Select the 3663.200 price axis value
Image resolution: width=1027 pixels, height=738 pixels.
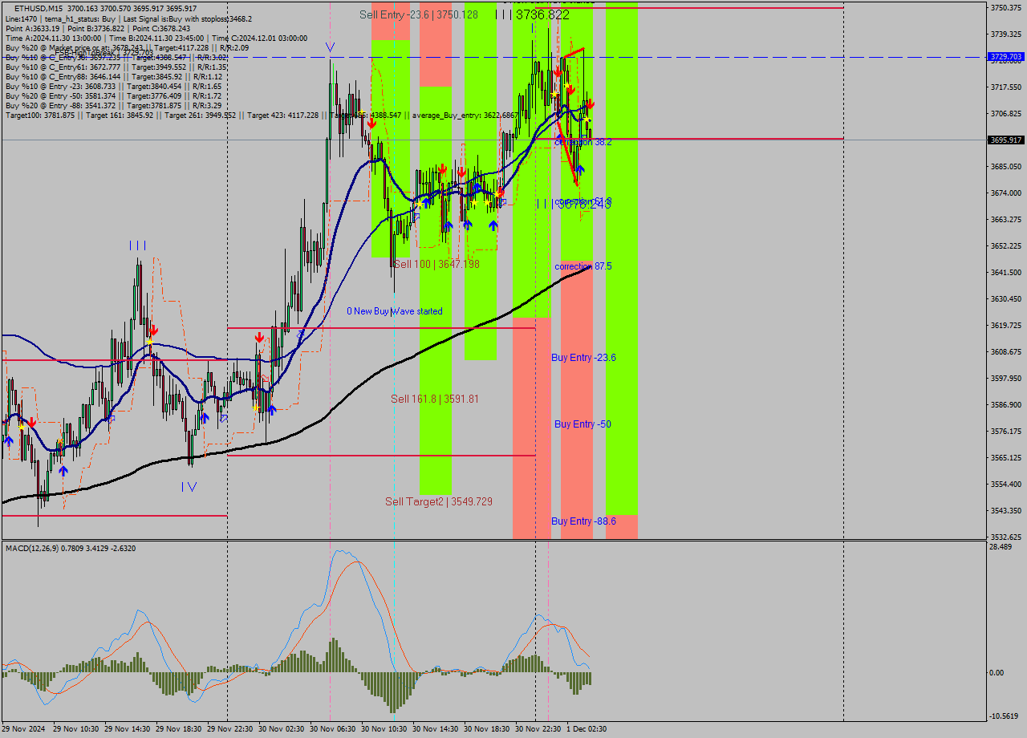click(1006, 219)
